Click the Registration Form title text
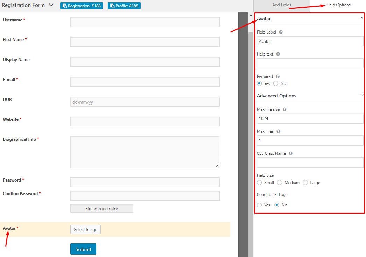The image size is (366, 257). pos(23,5)
